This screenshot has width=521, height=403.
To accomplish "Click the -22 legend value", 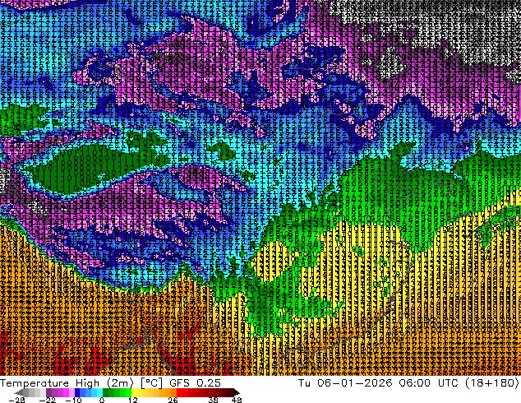I will [x=47, y=400].
